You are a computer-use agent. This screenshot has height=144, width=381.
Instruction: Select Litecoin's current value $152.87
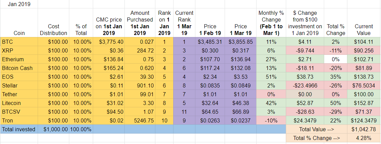tap(364, 103)
